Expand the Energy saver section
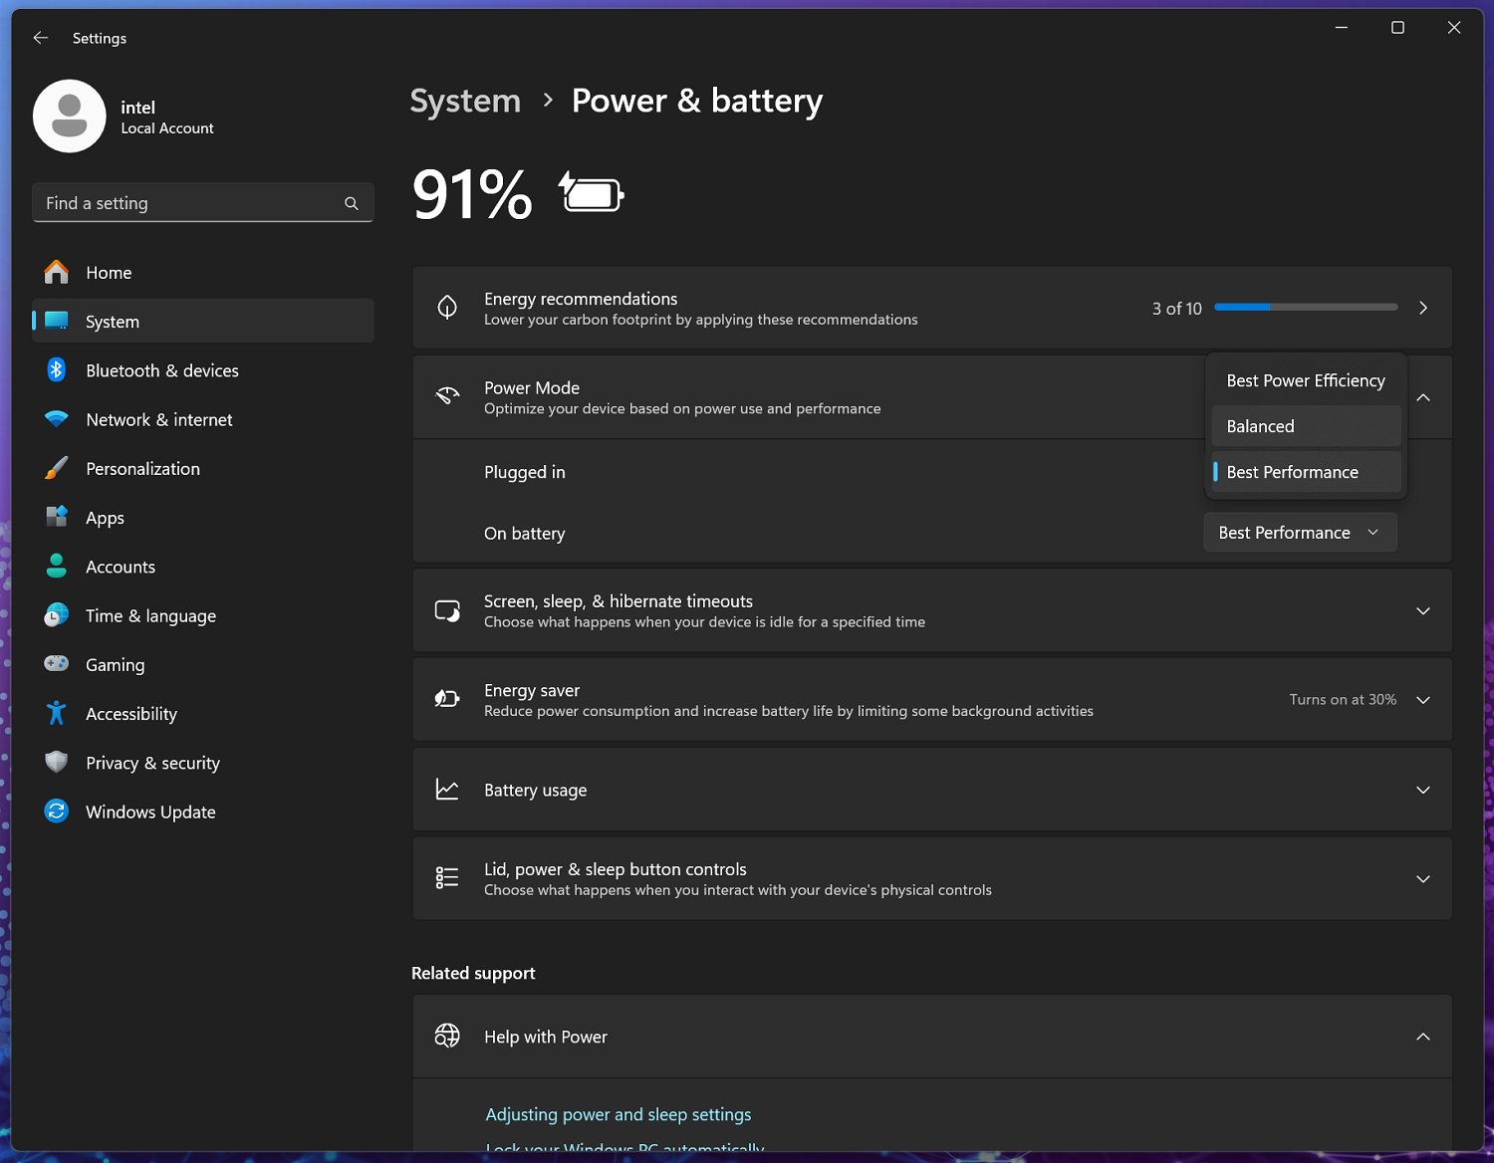This screenshot has width=1494, height=1163. click(x=1422, y=700)
